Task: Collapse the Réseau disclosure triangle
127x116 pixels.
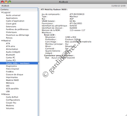Action: coord(2,94)
